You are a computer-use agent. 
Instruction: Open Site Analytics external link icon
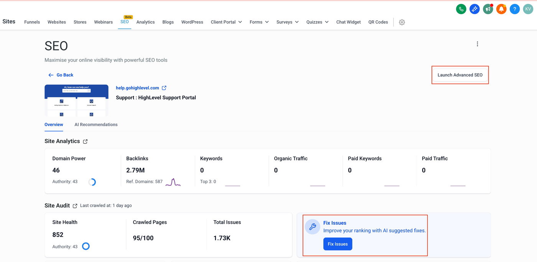85,142
